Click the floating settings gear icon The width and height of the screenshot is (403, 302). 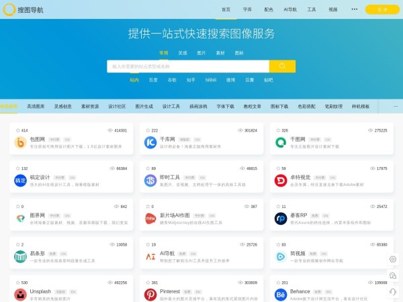[393, 259]
